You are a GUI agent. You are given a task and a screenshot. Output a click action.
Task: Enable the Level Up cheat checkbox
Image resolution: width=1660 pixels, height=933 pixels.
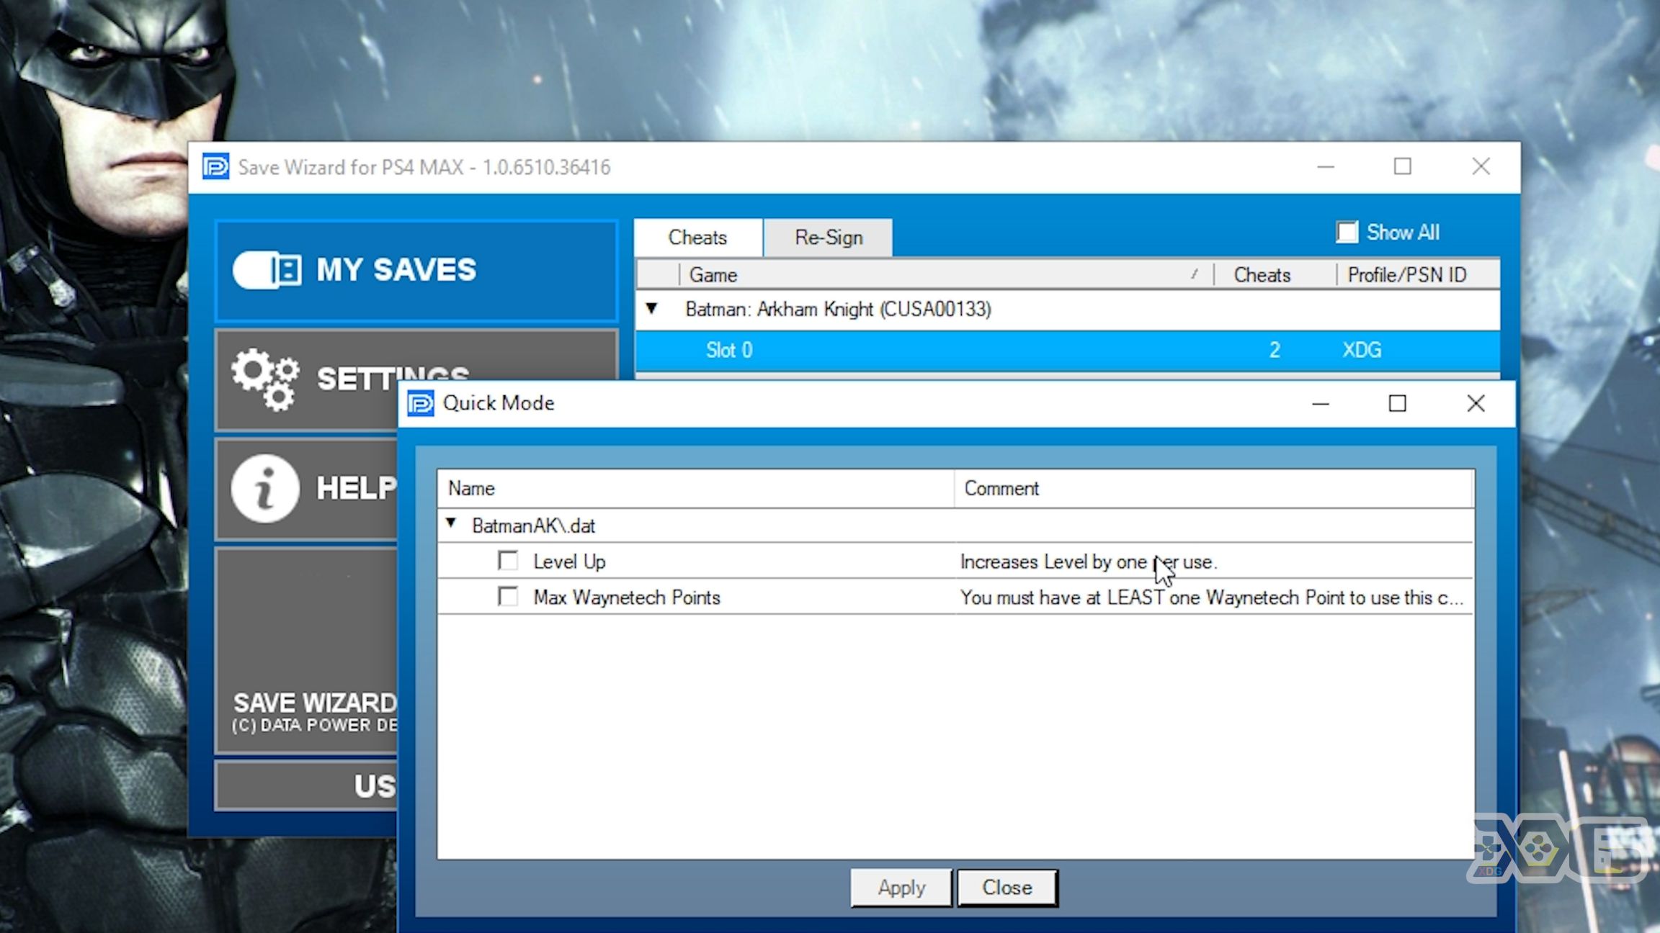coord(507,561)
